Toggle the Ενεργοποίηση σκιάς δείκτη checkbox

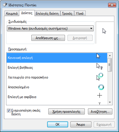(x=9, y=111)
